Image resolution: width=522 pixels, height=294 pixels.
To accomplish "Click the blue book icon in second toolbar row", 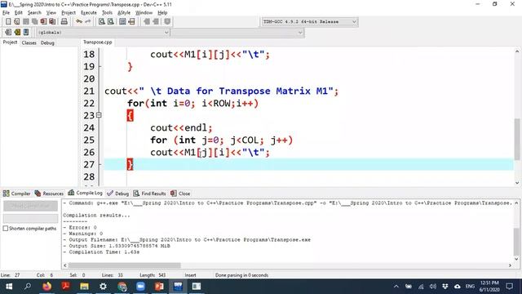I will 26,33.
